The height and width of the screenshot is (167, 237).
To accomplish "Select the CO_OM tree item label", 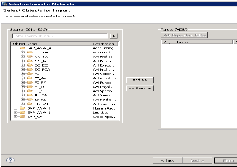I will point(42,52).
